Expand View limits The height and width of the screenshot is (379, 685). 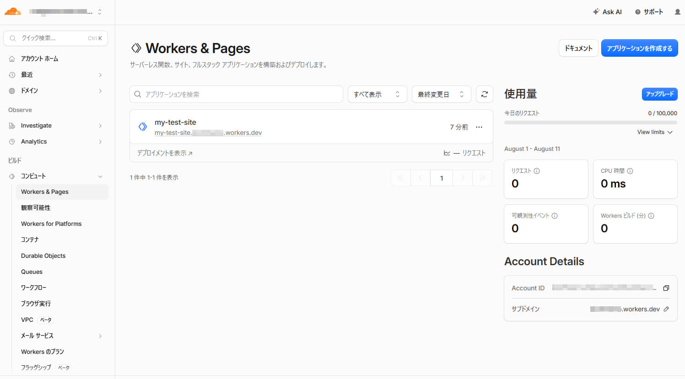[655, 132]
